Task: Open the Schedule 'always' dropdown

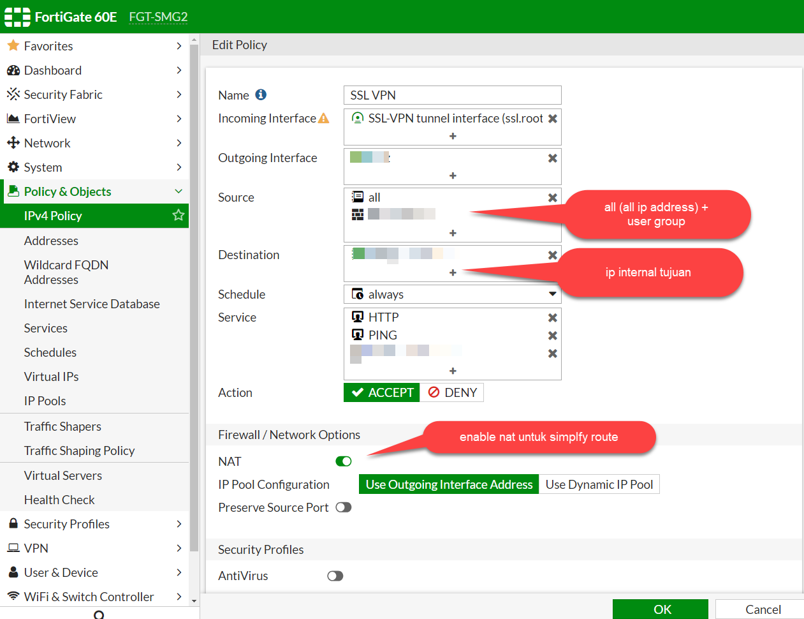Action: click(453, 294)
